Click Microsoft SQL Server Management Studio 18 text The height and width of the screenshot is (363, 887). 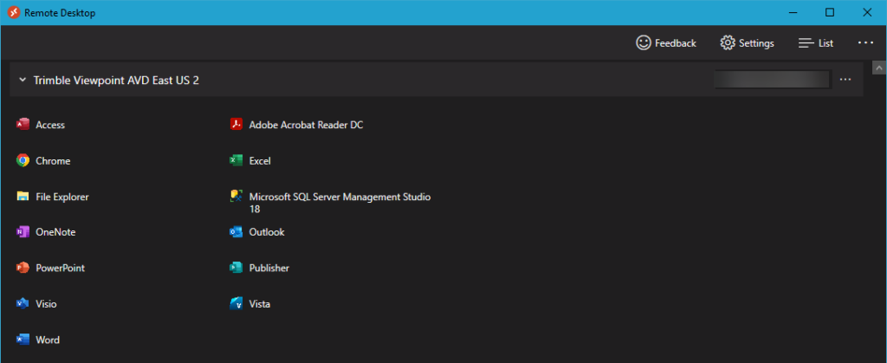[x=340, y=203]
